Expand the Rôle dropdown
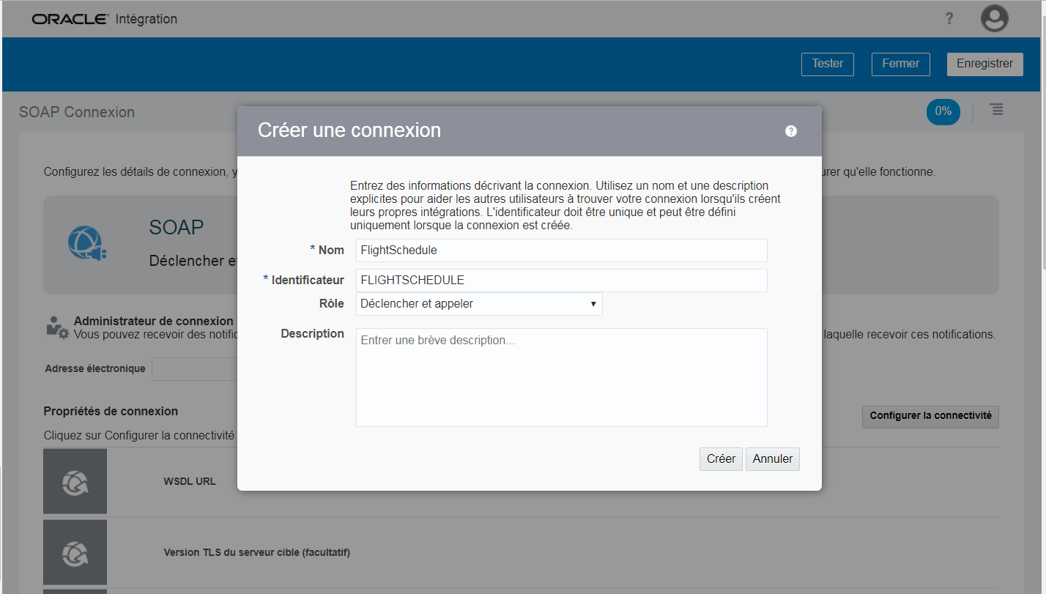The width and height of the screenshot is (1046, 594). pos(479,304)
